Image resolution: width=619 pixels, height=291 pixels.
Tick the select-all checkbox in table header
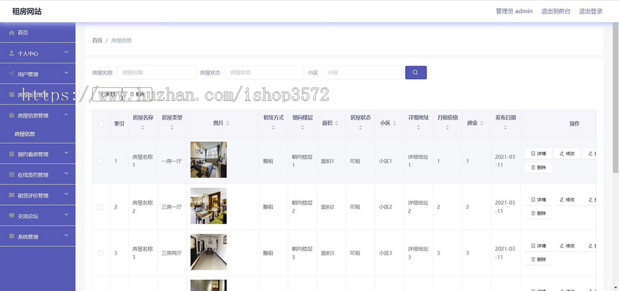tap(101, 124)
